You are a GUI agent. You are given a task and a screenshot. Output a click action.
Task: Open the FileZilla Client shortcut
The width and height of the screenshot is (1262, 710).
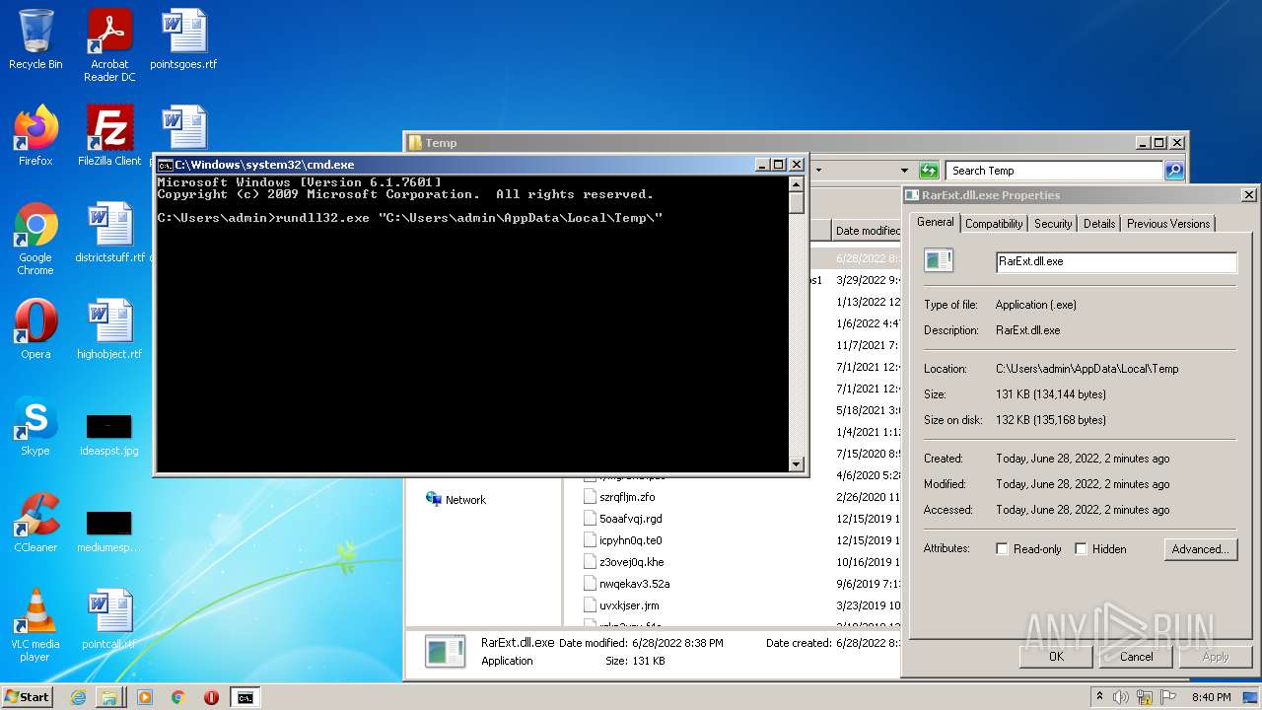[x=109, y=136]
